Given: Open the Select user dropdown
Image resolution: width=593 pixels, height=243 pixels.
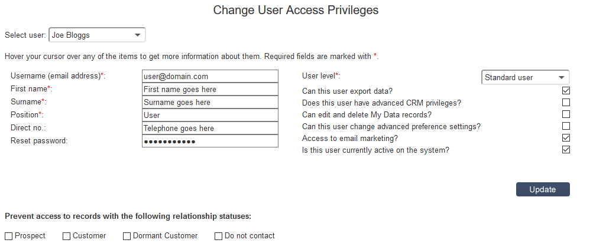Looking at the screenshot, I should (x=97, y=35).
